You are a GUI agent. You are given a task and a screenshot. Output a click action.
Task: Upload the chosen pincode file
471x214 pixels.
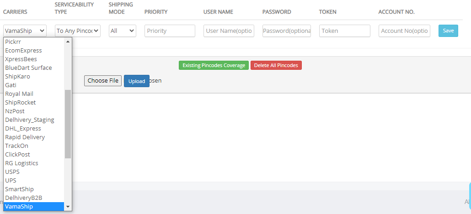[137, 81]
